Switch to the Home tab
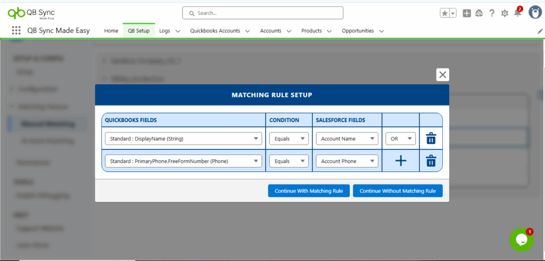The height and width of the screenshot is (261, 545). coord(111,30)
